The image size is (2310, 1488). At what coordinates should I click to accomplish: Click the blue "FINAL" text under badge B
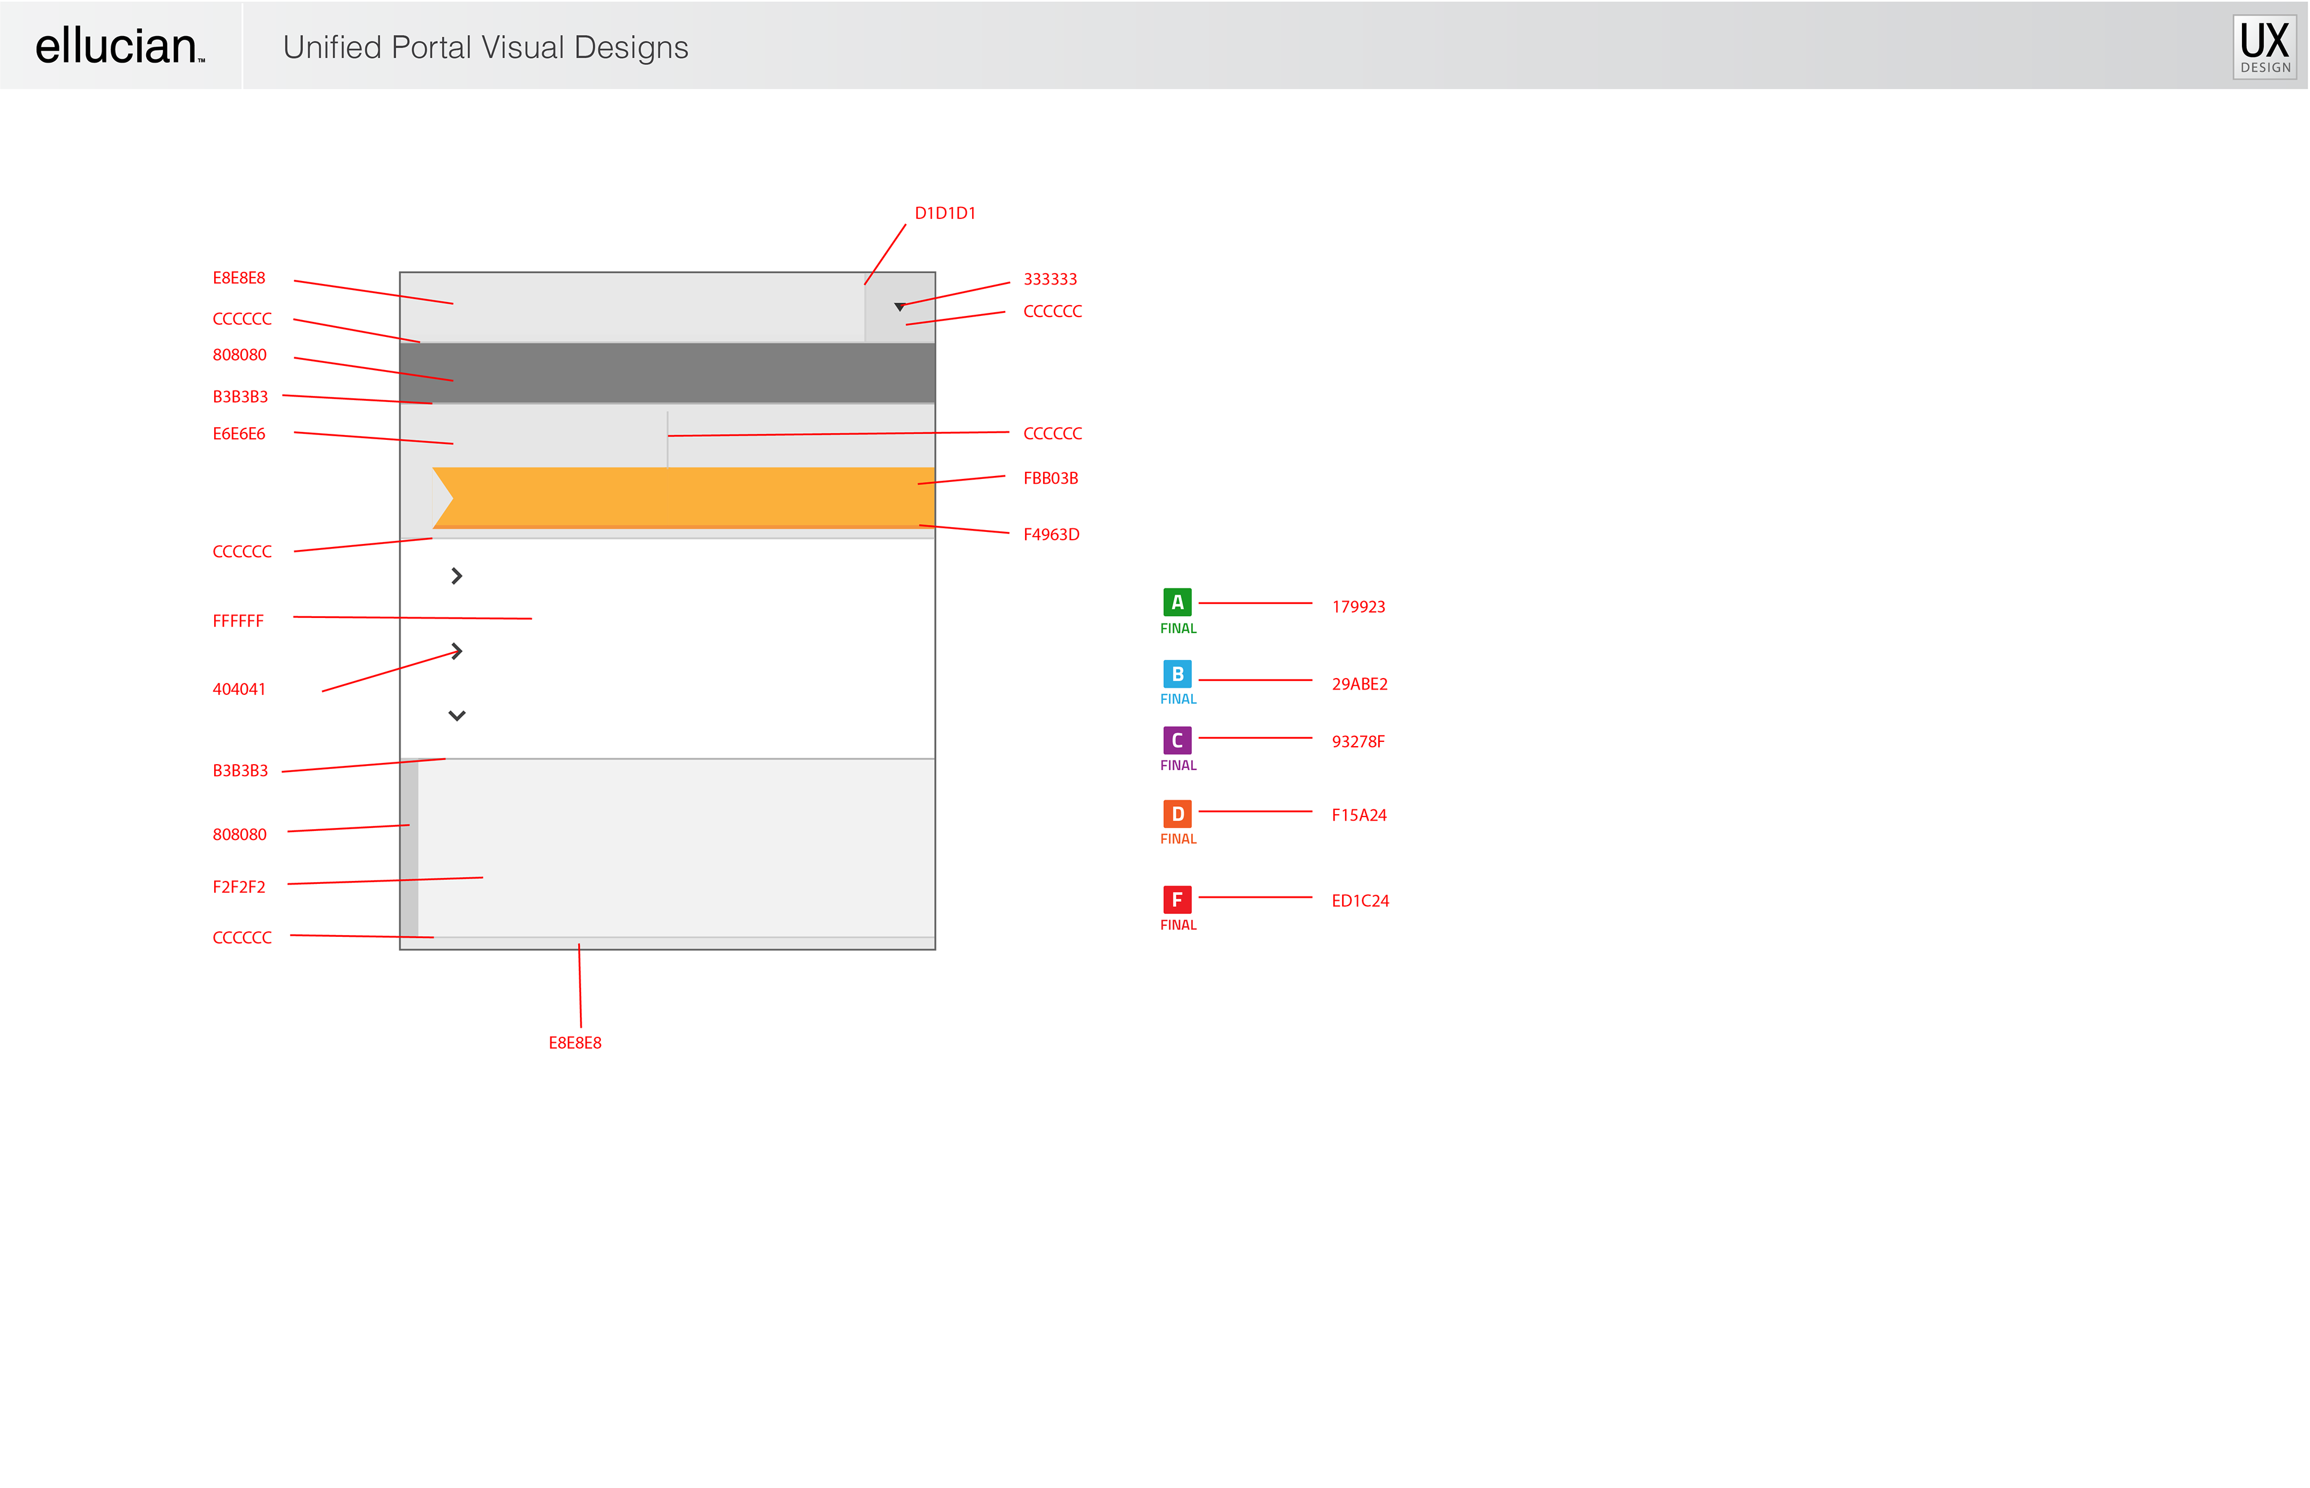(x=1177, y=700)
